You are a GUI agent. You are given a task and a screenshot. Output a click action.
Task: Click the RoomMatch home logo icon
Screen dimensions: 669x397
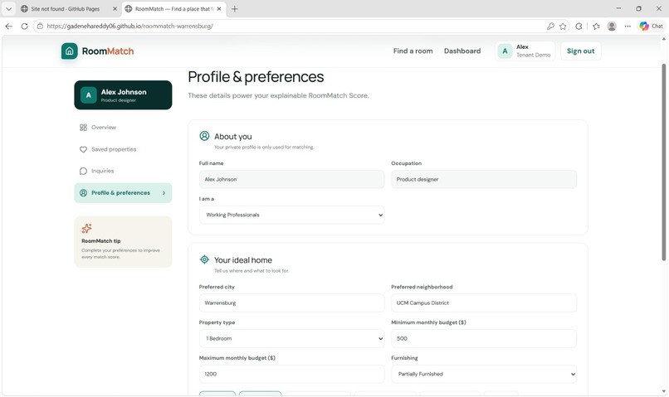click(x=69, y=51)
